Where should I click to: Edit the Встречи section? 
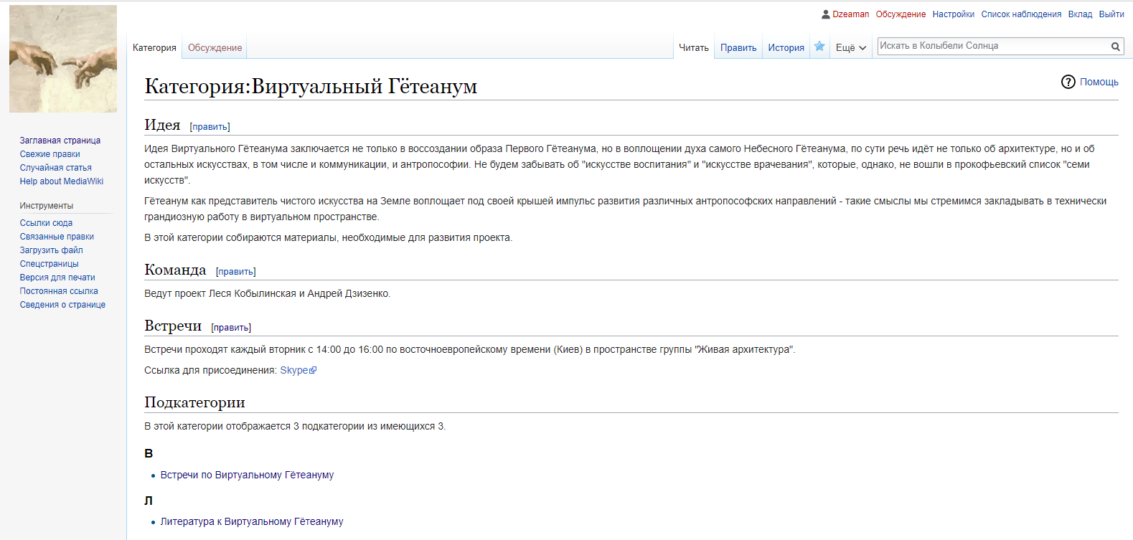pyautogui.click(x=231, y=328)
